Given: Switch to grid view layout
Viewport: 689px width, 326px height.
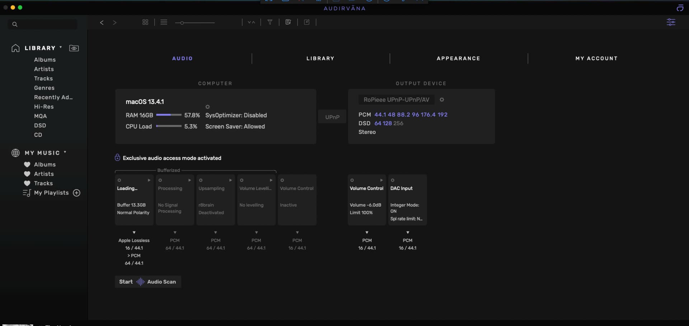Looking at the screenshot, I should [x=145, y=22].
